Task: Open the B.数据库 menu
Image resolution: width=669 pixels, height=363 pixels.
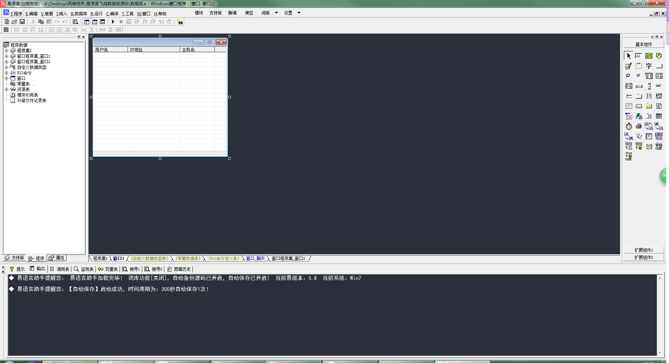Action: (79, 14)
